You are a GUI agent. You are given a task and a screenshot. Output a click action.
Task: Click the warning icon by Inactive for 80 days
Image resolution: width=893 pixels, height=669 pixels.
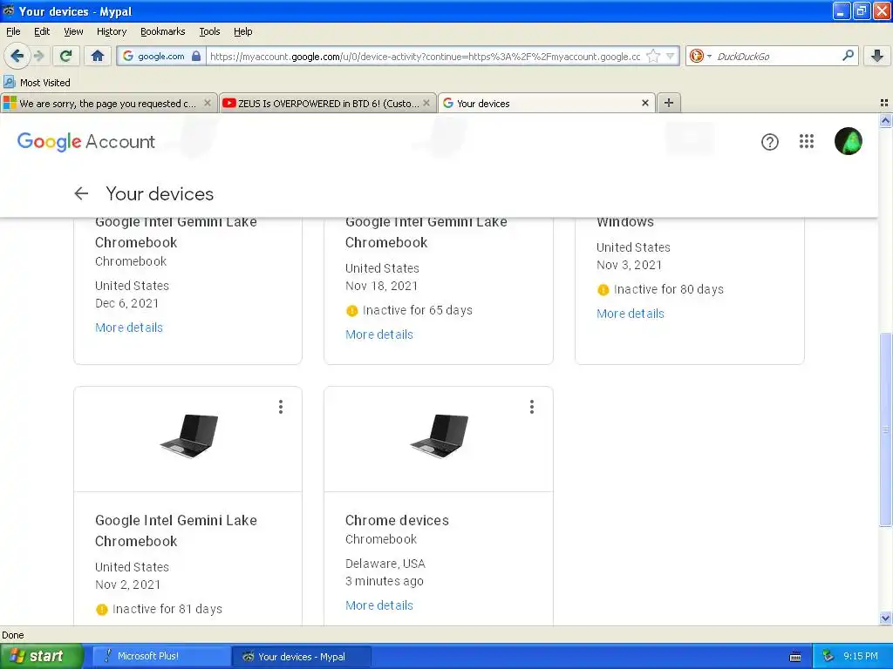pos(603,289)
